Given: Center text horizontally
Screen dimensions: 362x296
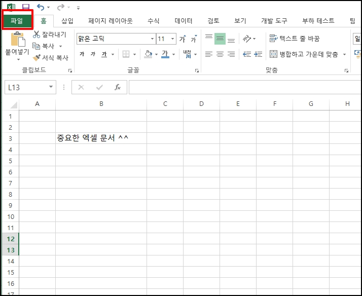Looking at the screenshot, I should click(x=220, y=54).
